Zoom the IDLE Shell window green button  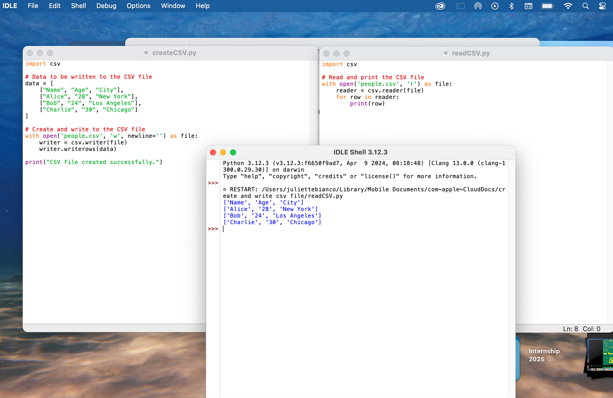point(233,152)
